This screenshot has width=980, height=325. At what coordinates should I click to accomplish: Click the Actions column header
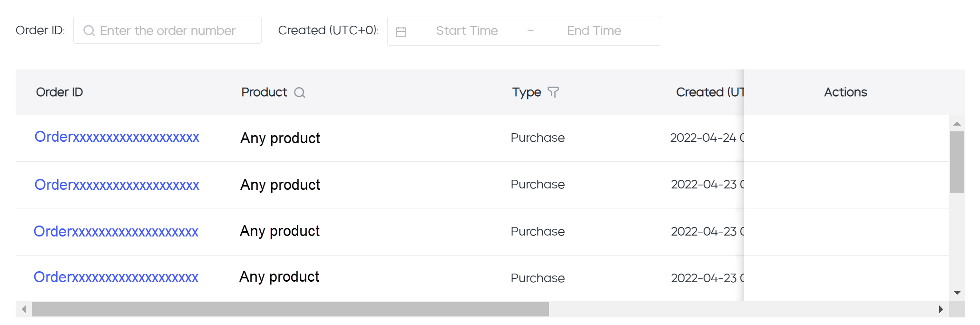[845, 92]
